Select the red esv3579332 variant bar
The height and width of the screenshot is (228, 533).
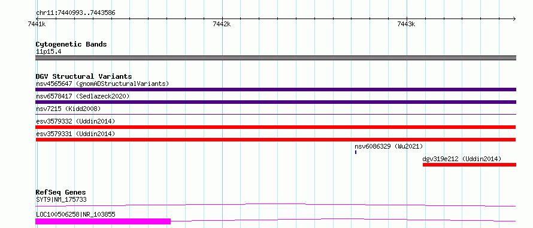275,127
